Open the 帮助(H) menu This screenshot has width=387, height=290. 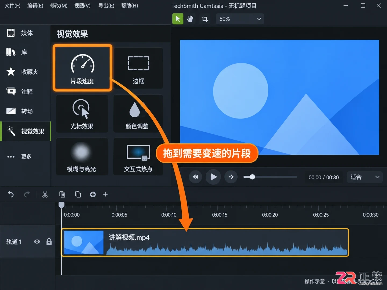click(130, 6)
